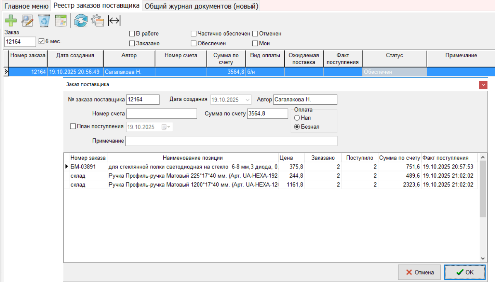Click the recycle bin delete icon

tap(44, 20)
